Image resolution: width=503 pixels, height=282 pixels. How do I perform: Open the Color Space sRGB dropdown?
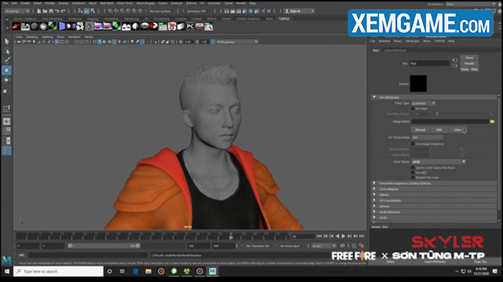pos(438,162)
